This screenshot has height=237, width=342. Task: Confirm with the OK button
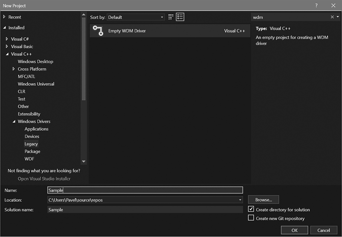pos(294,230)
